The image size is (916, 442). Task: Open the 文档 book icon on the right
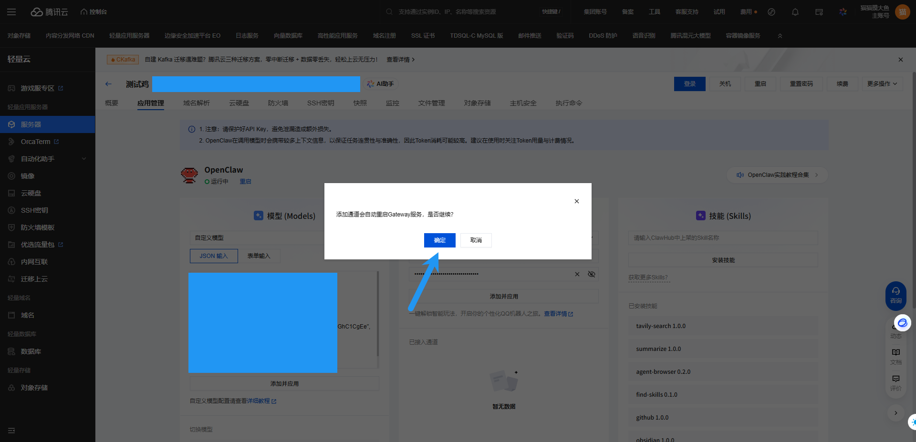click(895, 356)
